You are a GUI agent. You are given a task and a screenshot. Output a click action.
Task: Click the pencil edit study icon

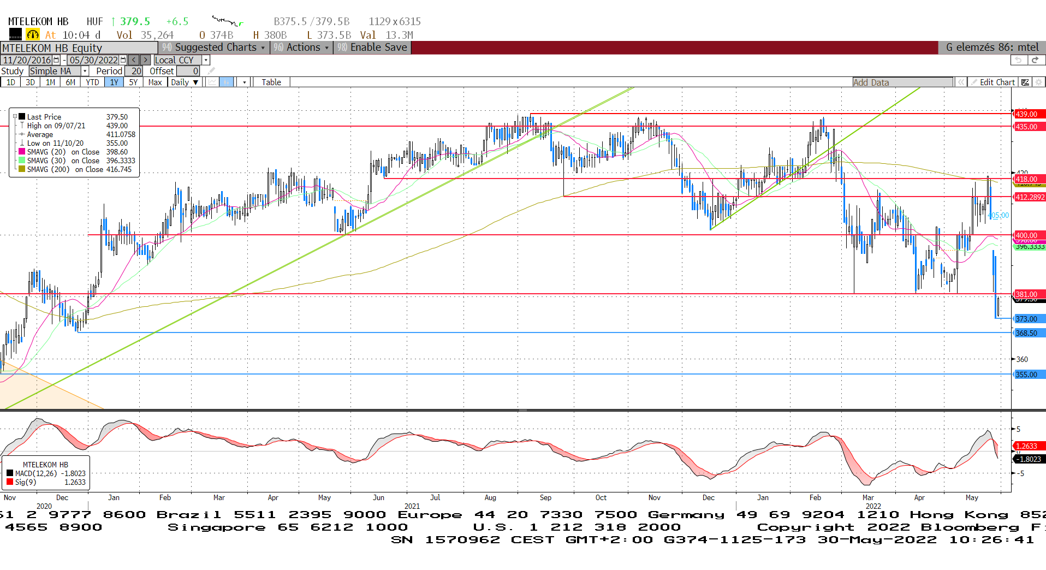[211, 71]
